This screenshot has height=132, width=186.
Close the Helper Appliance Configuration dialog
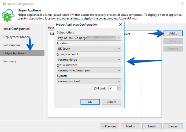pyautogui.click(x=120, y=25)
